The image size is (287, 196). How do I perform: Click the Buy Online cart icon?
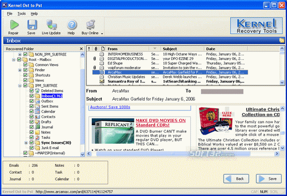[91, 25]
